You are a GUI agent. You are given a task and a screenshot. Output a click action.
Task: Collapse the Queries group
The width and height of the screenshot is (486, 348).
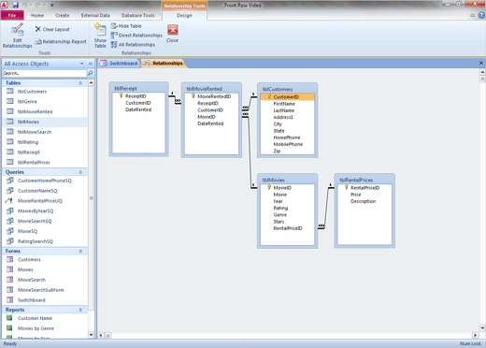[80, 172]
